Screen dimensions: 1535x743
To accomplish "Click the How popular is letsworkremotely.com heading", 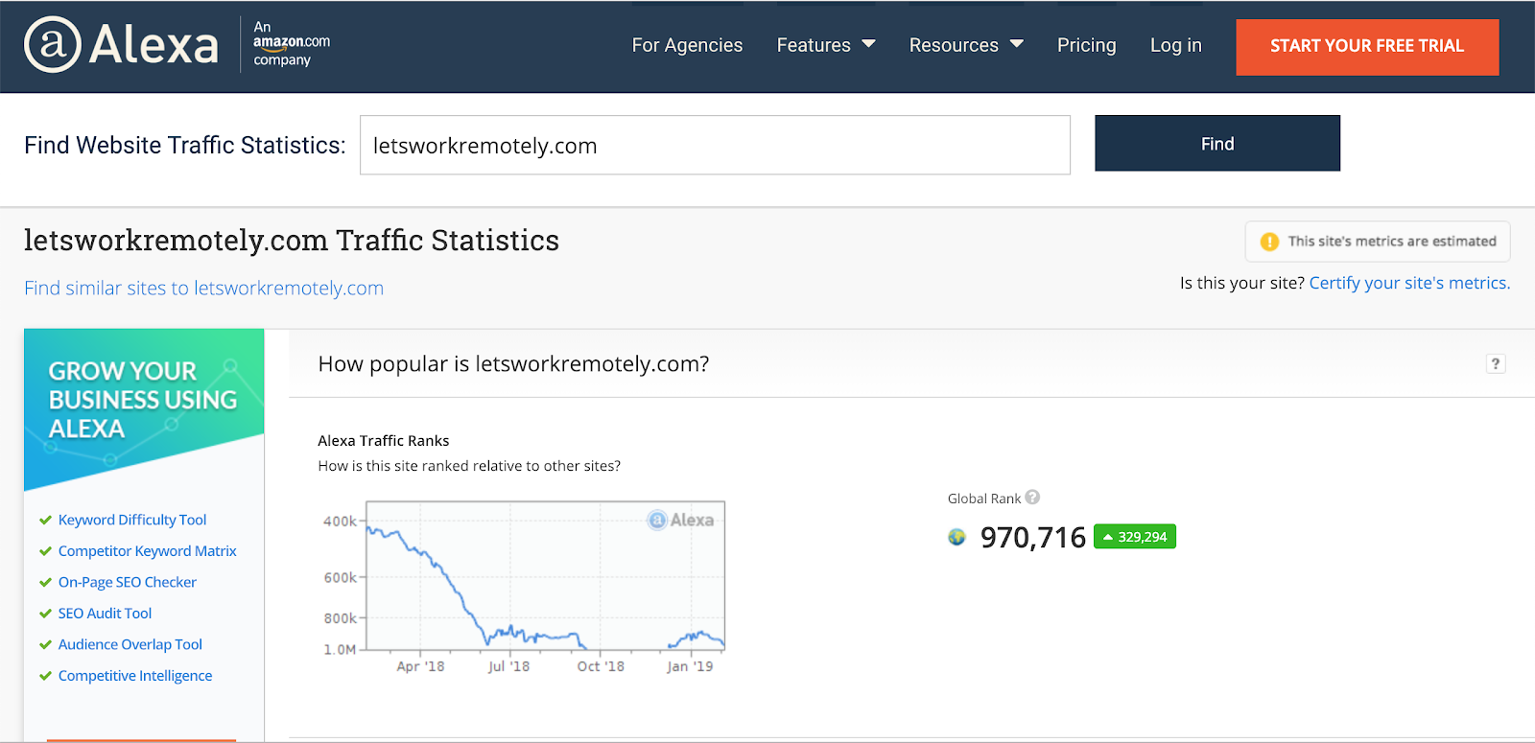I will coord(513,364).
